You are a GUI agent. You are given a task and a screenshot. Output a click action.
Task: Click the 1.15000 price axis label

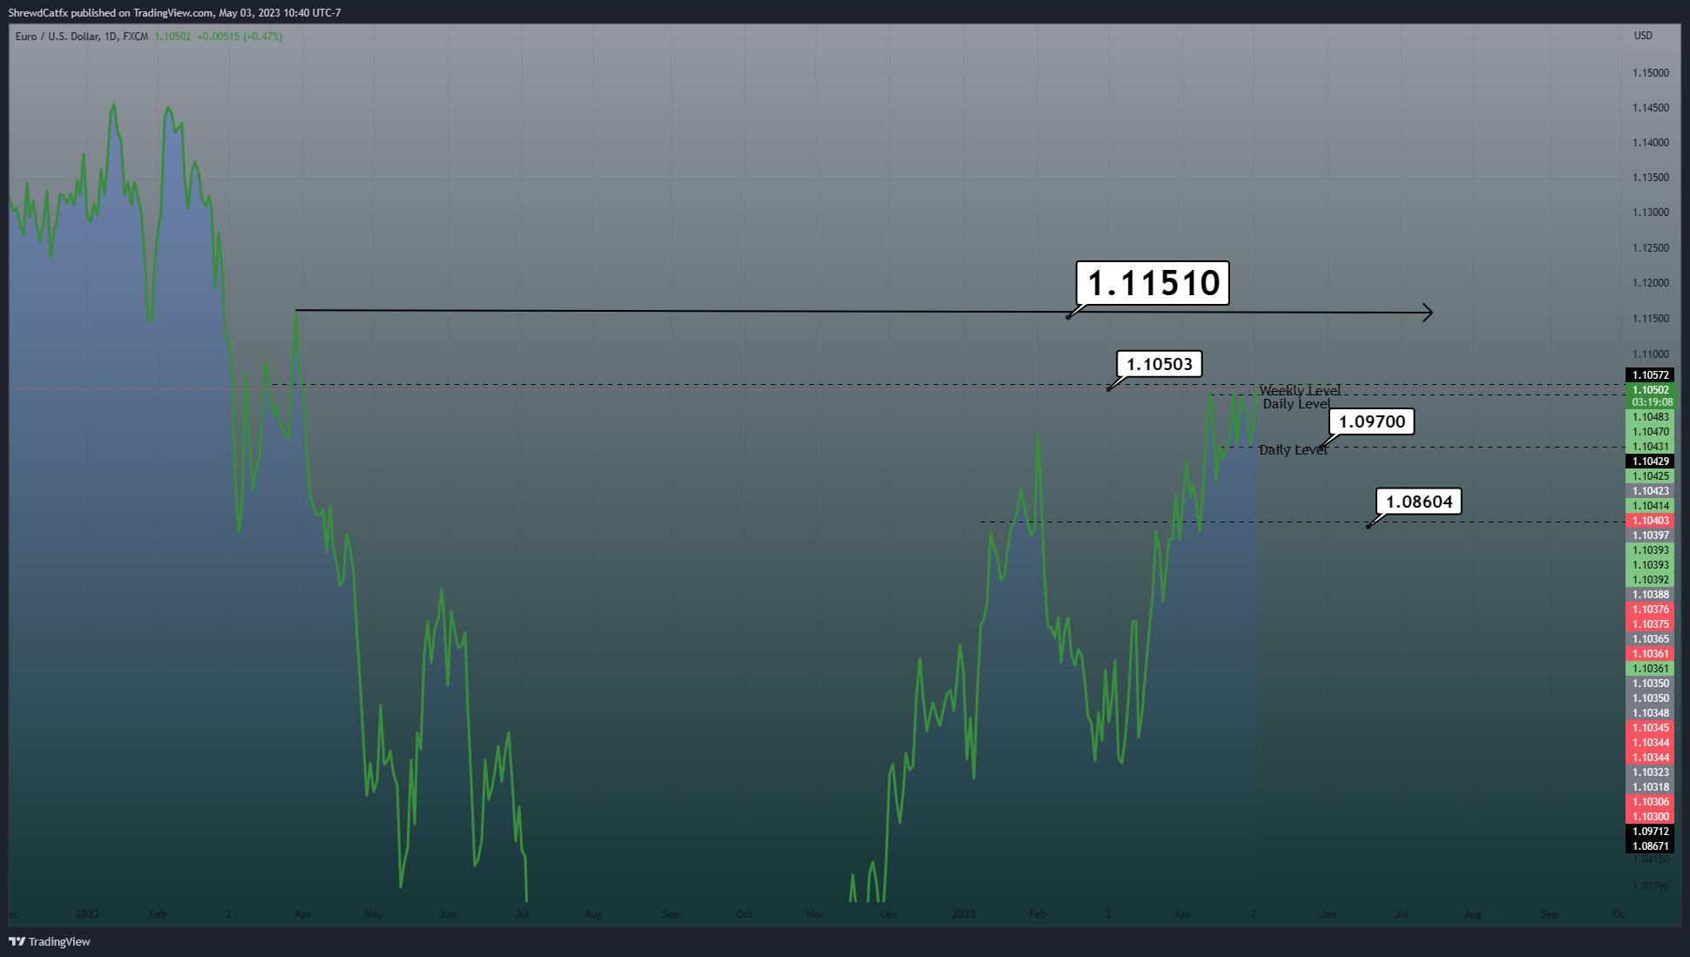(x=1651, y=72)
